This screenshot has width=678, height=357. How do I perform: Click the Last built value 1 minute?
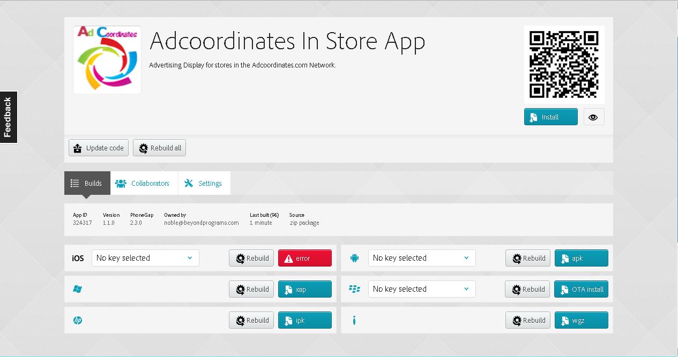261,223
